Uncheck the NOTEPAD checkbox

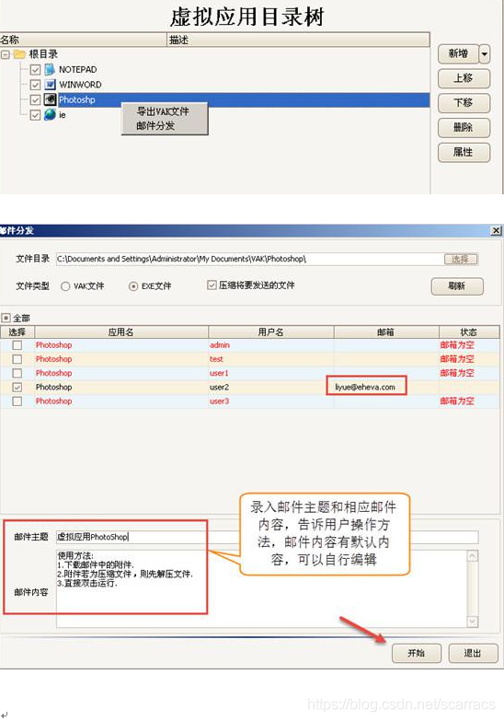35,70
